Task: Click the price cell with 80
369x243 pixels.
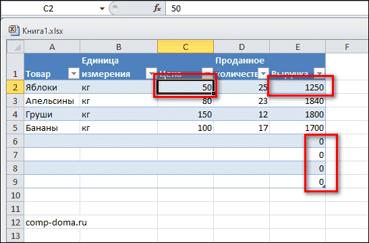Action: [x=186, y=101]
